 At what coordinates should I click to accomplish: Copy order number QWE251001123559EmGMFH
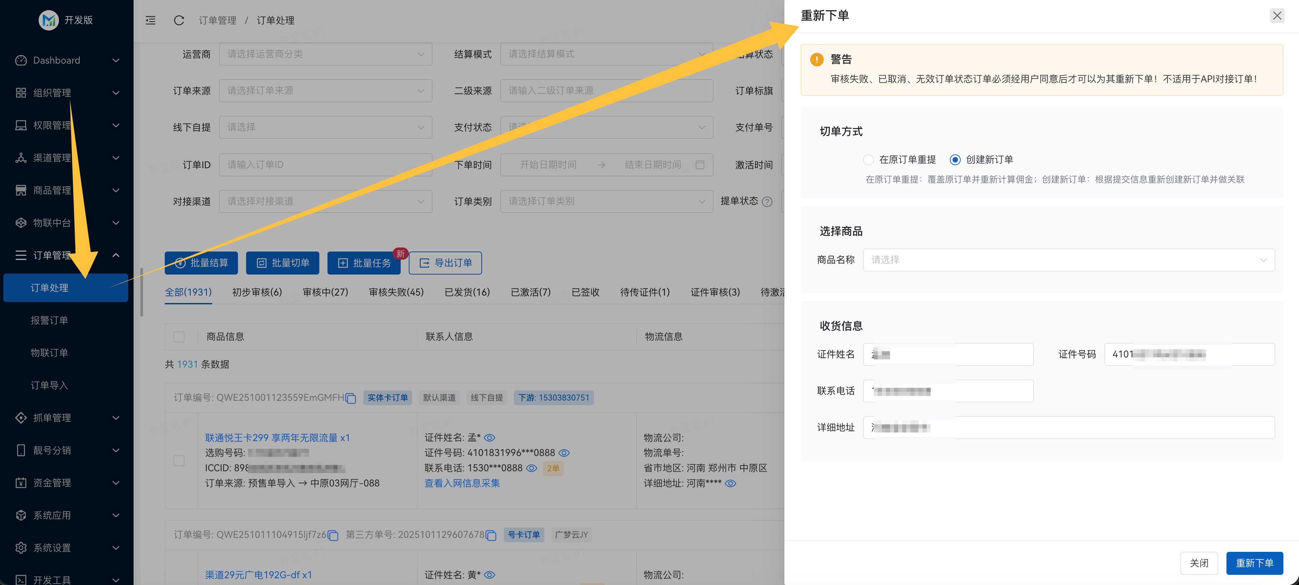(351, 398)
